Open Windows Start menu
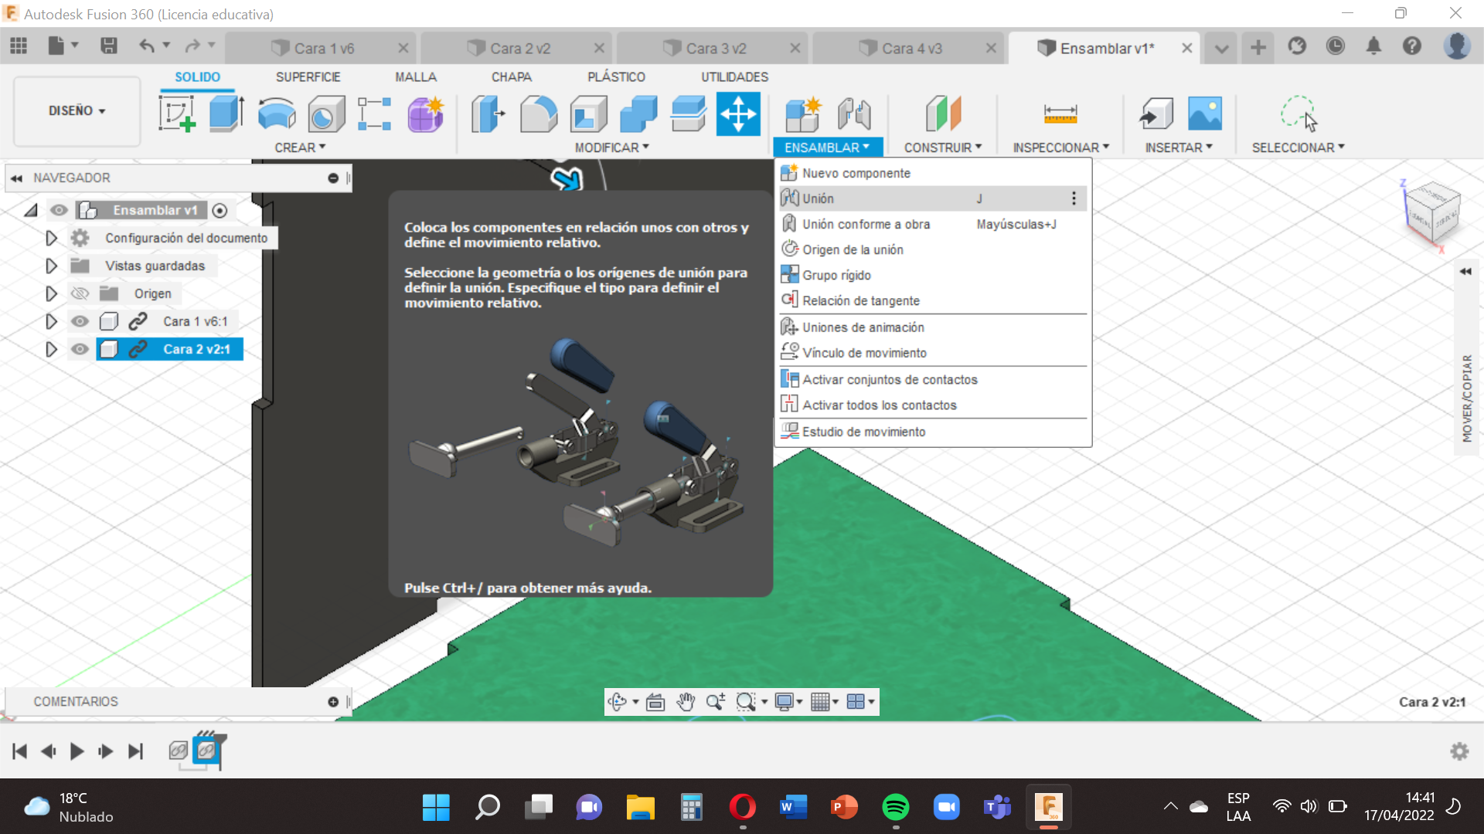 436,807
